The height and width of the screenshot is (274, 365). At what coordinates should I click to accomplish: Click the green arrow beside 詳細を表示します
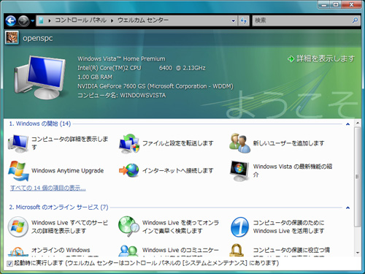point(291,58)
